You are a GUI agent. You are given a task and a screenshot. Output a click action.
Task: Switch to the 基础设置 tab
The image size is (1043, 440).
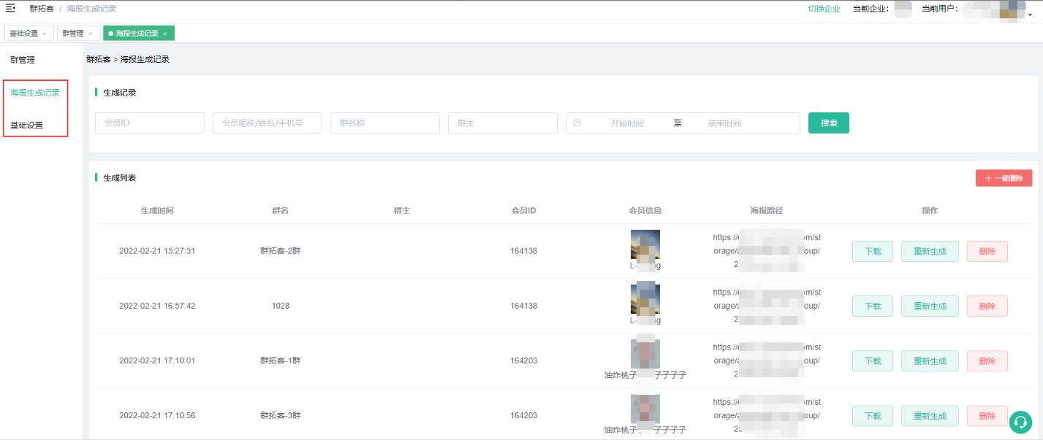[x=23, y=34]
